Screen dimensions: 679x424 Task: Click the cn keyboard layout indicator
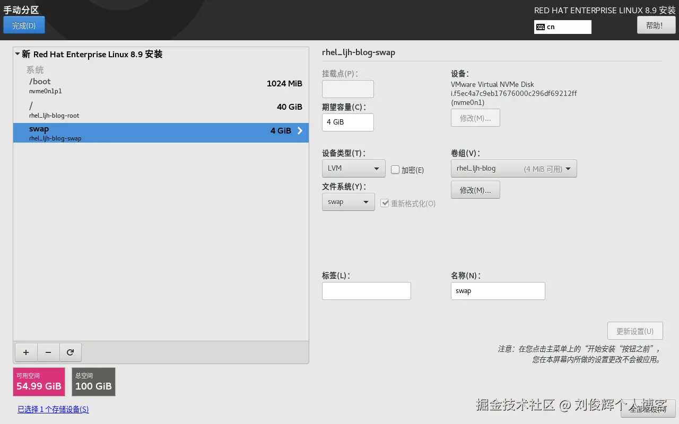[x=563, y=27]
